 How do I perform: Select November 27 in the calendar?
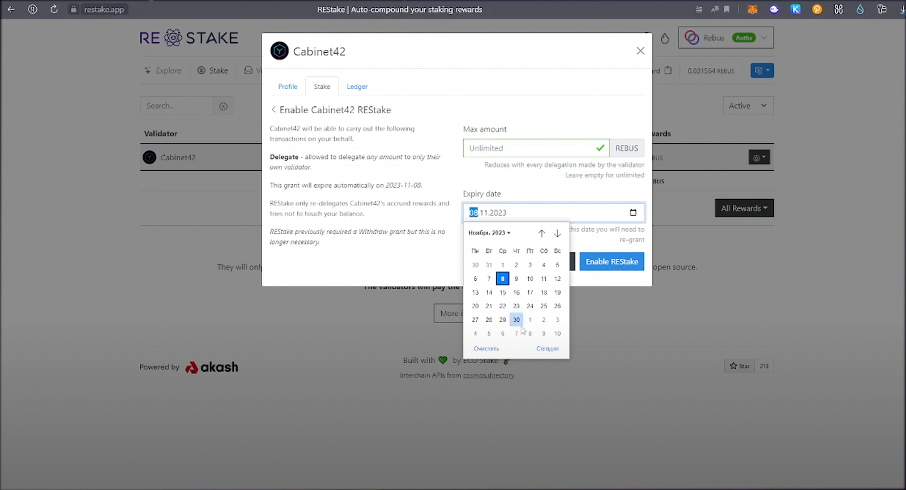click(x=475, y=320)
